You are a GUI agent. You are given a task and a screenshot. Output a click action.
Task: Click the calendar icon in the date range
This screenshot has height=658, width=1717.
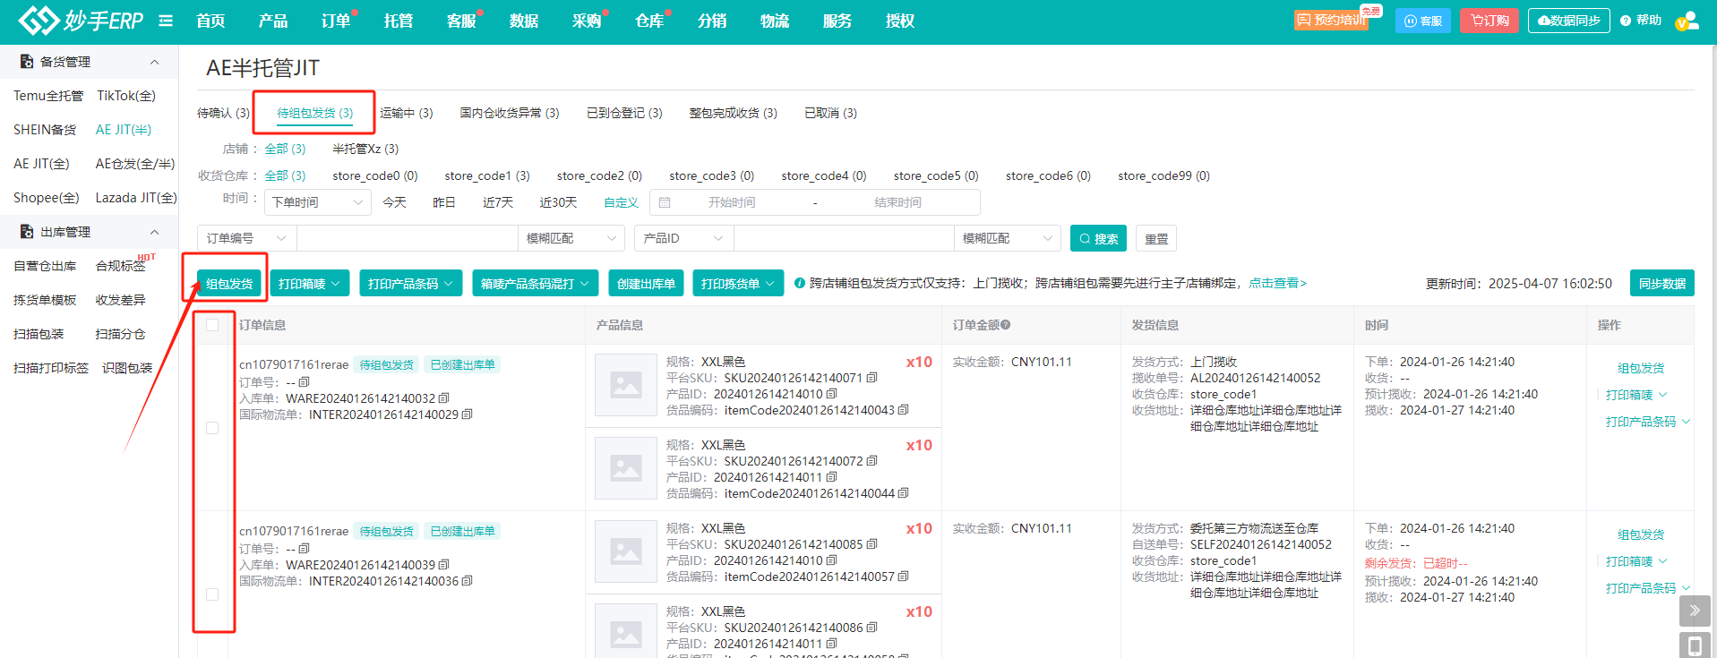click(665, 202)
